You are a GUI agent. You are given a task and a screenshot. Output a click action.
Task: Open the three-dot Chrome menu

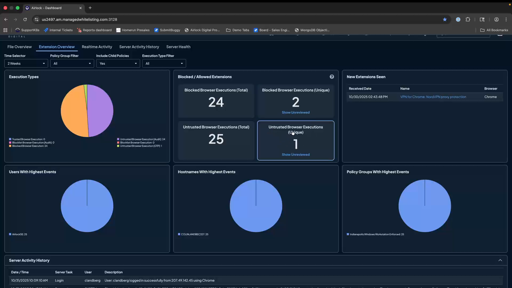pyautogui.click(x=506, y=19)
